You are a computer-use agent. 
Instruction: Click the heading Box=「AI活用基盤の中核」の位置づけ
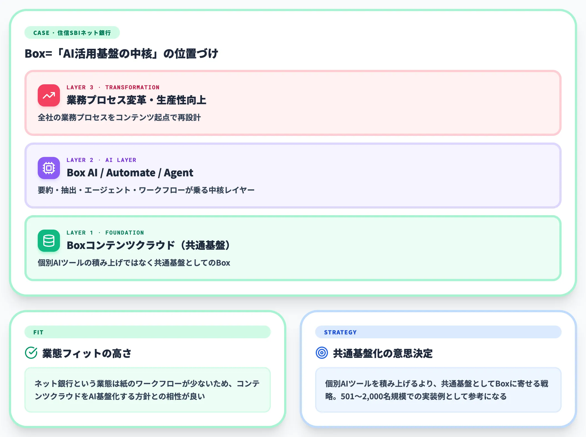pyautogui.click(x=122, y=54)
